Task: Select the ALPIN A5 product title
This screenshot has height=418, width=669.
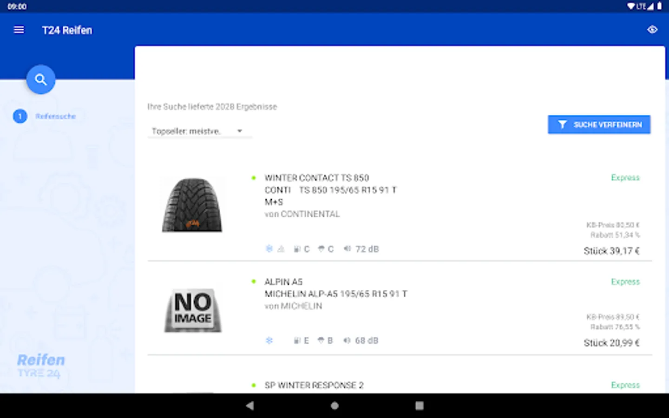Action: (283, 282)
